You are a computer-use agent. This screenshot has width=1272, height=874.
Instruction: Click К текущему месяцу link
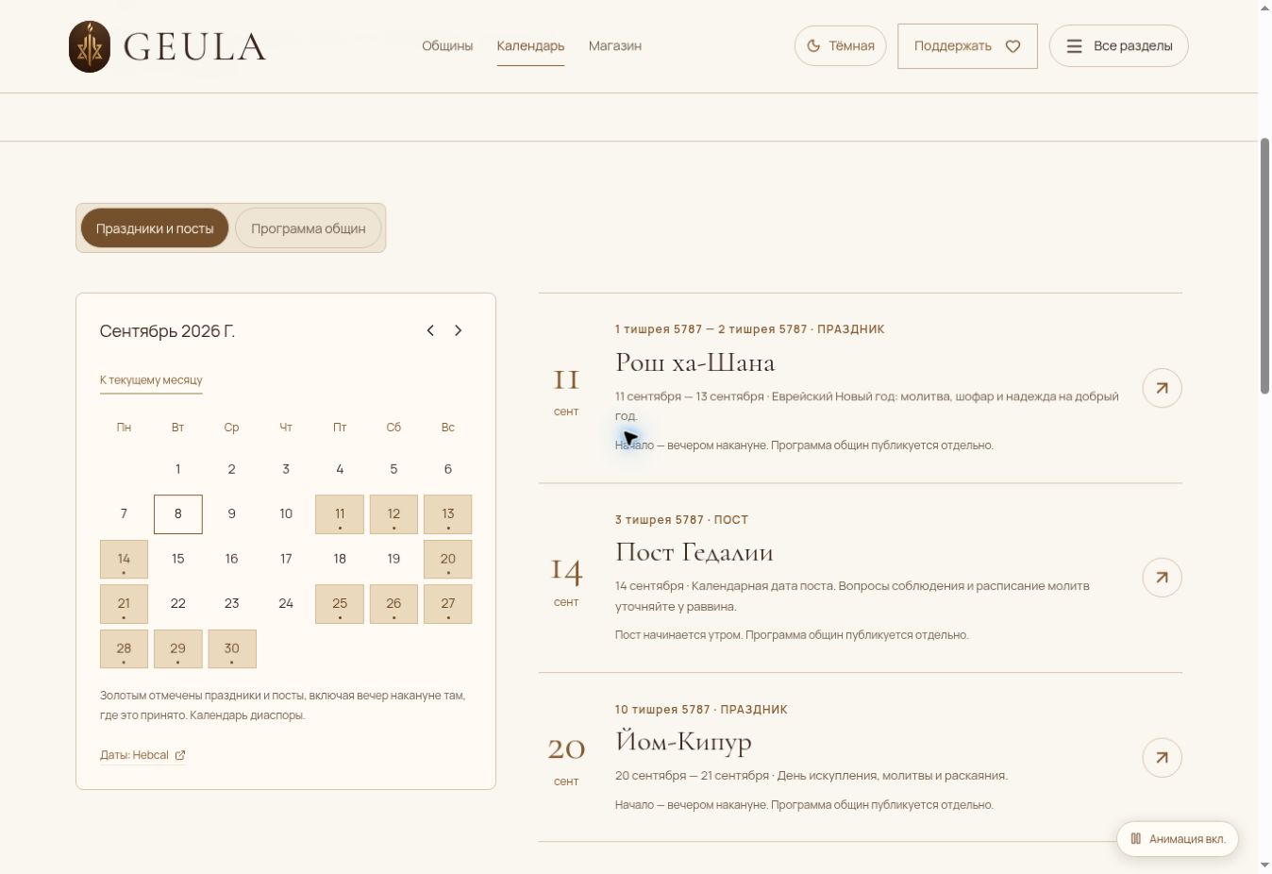tap(151, 379)
